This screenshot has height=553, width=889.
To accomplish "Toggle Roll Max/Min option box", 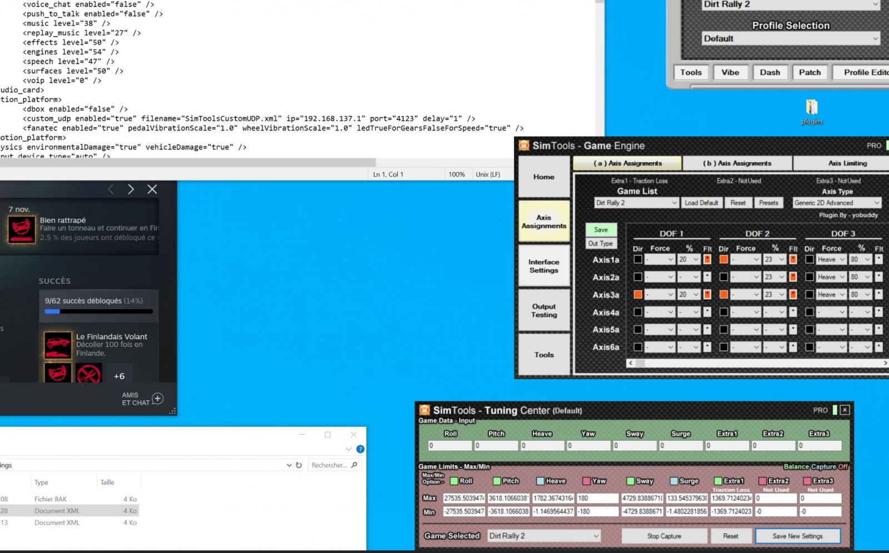I will (454, 481).
